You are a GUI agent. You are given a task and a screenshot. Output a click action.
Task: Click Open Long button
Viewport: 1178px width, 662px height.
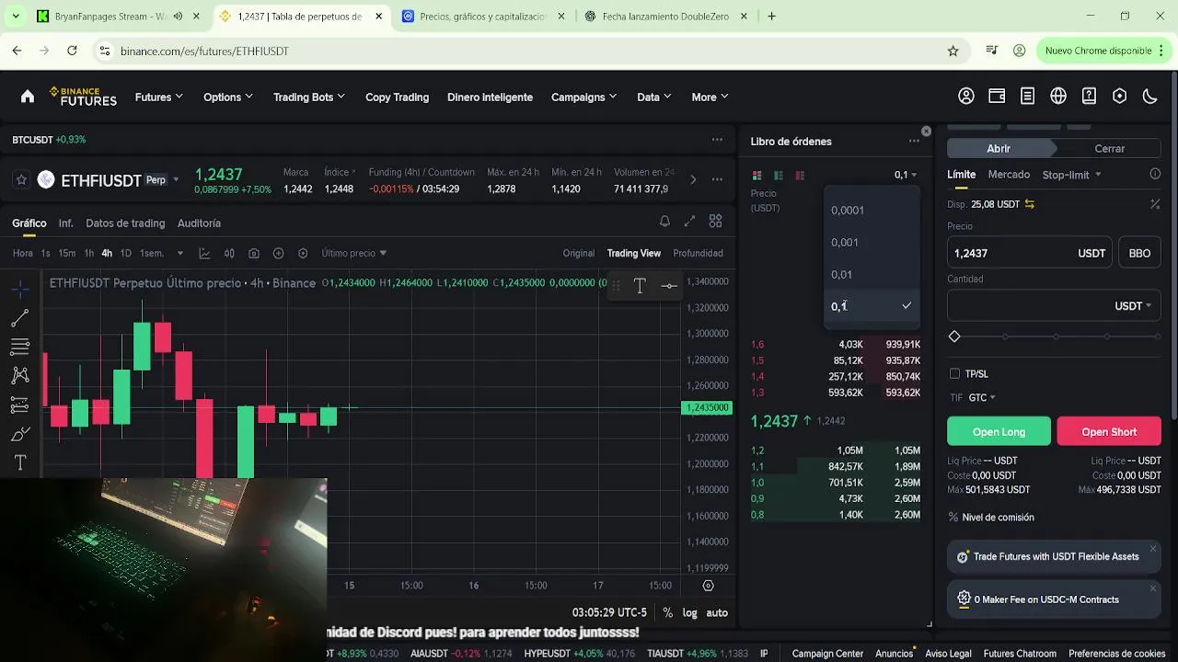point(999,431)
